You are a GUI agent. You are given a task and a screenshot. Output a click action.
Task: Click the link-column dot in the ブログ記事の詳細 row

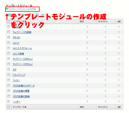pos(119,96)
